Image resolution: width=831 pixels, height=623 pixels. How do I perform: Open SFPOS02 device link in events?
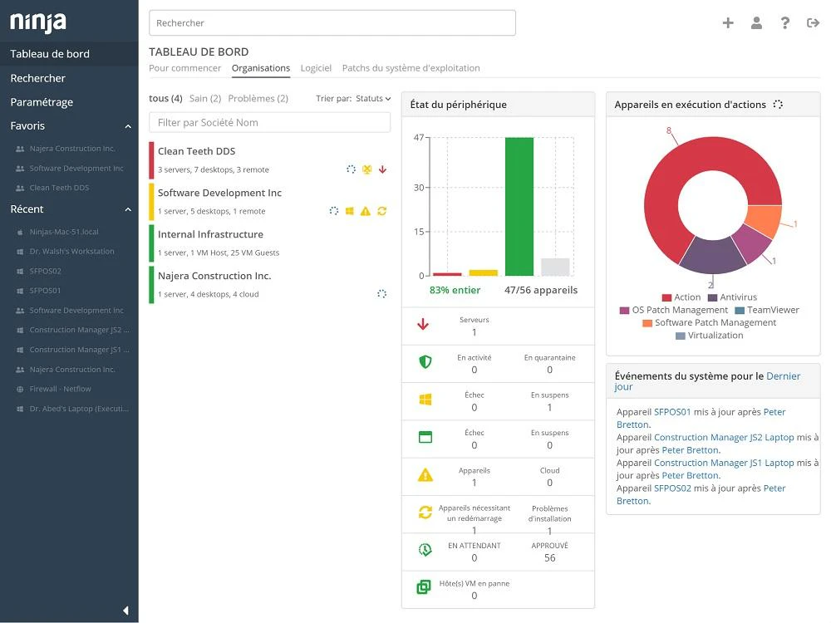672,488
